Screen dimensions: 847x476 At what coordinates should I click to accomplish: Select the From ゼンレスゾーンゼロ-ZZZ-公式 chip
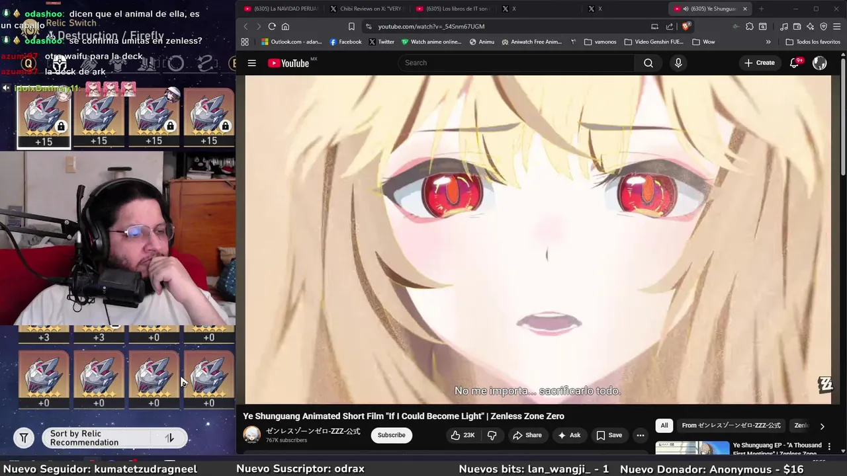[731, 426]
